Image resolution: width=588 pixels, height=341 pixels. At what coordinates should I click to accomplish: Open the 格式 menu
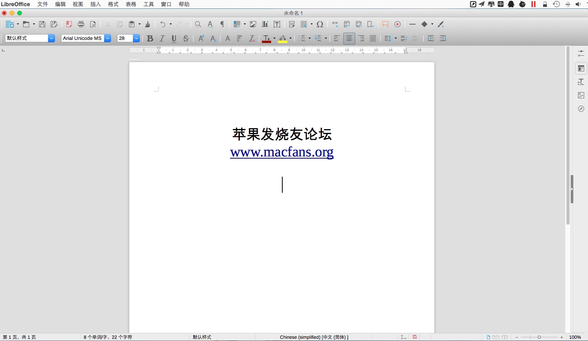pos(113,4)
